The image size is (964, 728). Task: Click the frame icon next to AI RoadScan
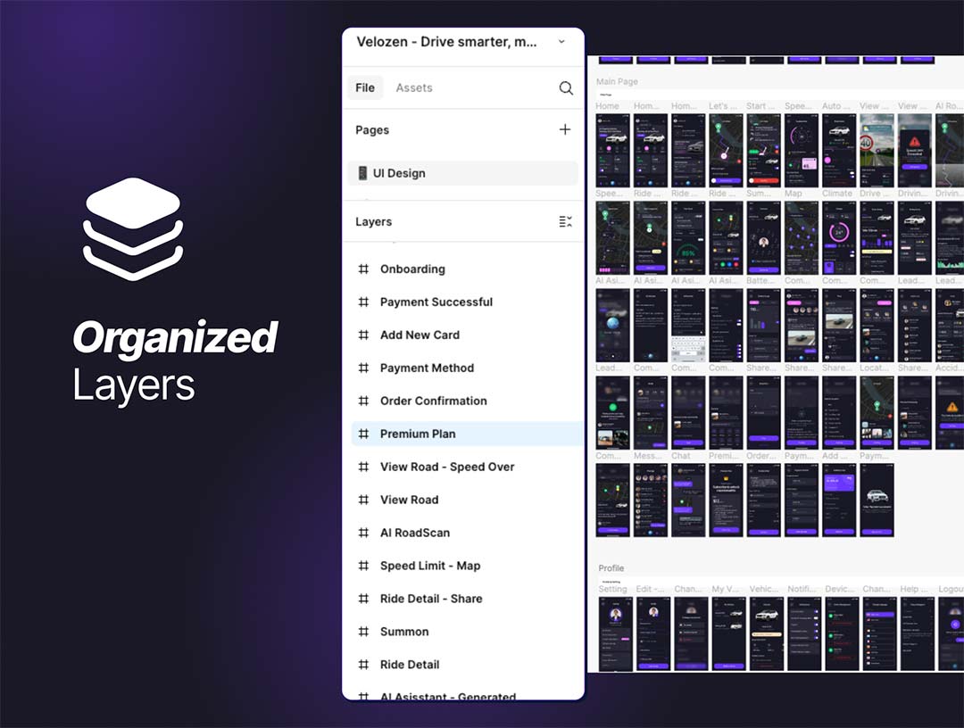[363, 533]
